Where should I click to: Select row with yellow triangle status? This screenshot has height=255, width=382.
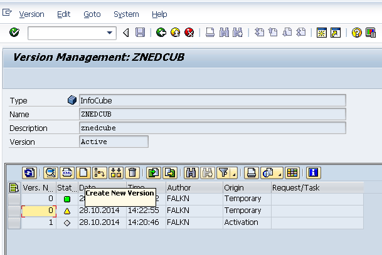[x=14, y=211]
